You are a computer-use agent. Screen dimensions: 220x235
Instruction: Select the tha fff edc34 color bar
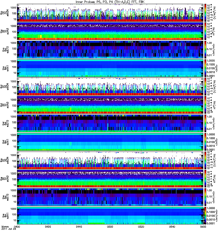tap(205, 13)
